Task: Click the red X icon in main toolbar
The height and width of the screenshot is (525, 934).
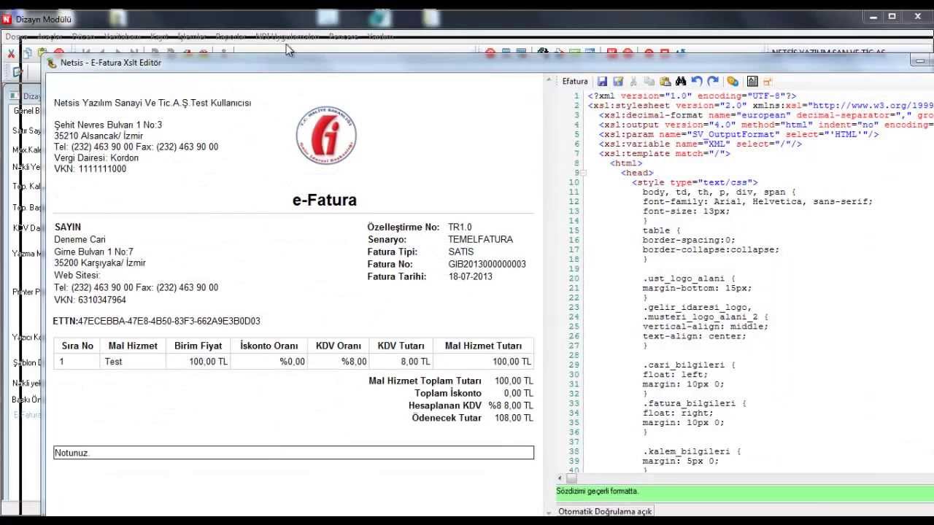Action: coord(11,53)
